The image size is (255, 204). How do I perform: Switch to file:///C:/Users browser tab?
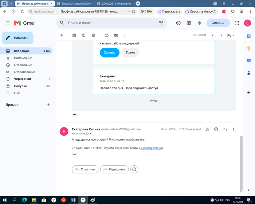click(x=75, y=4)
